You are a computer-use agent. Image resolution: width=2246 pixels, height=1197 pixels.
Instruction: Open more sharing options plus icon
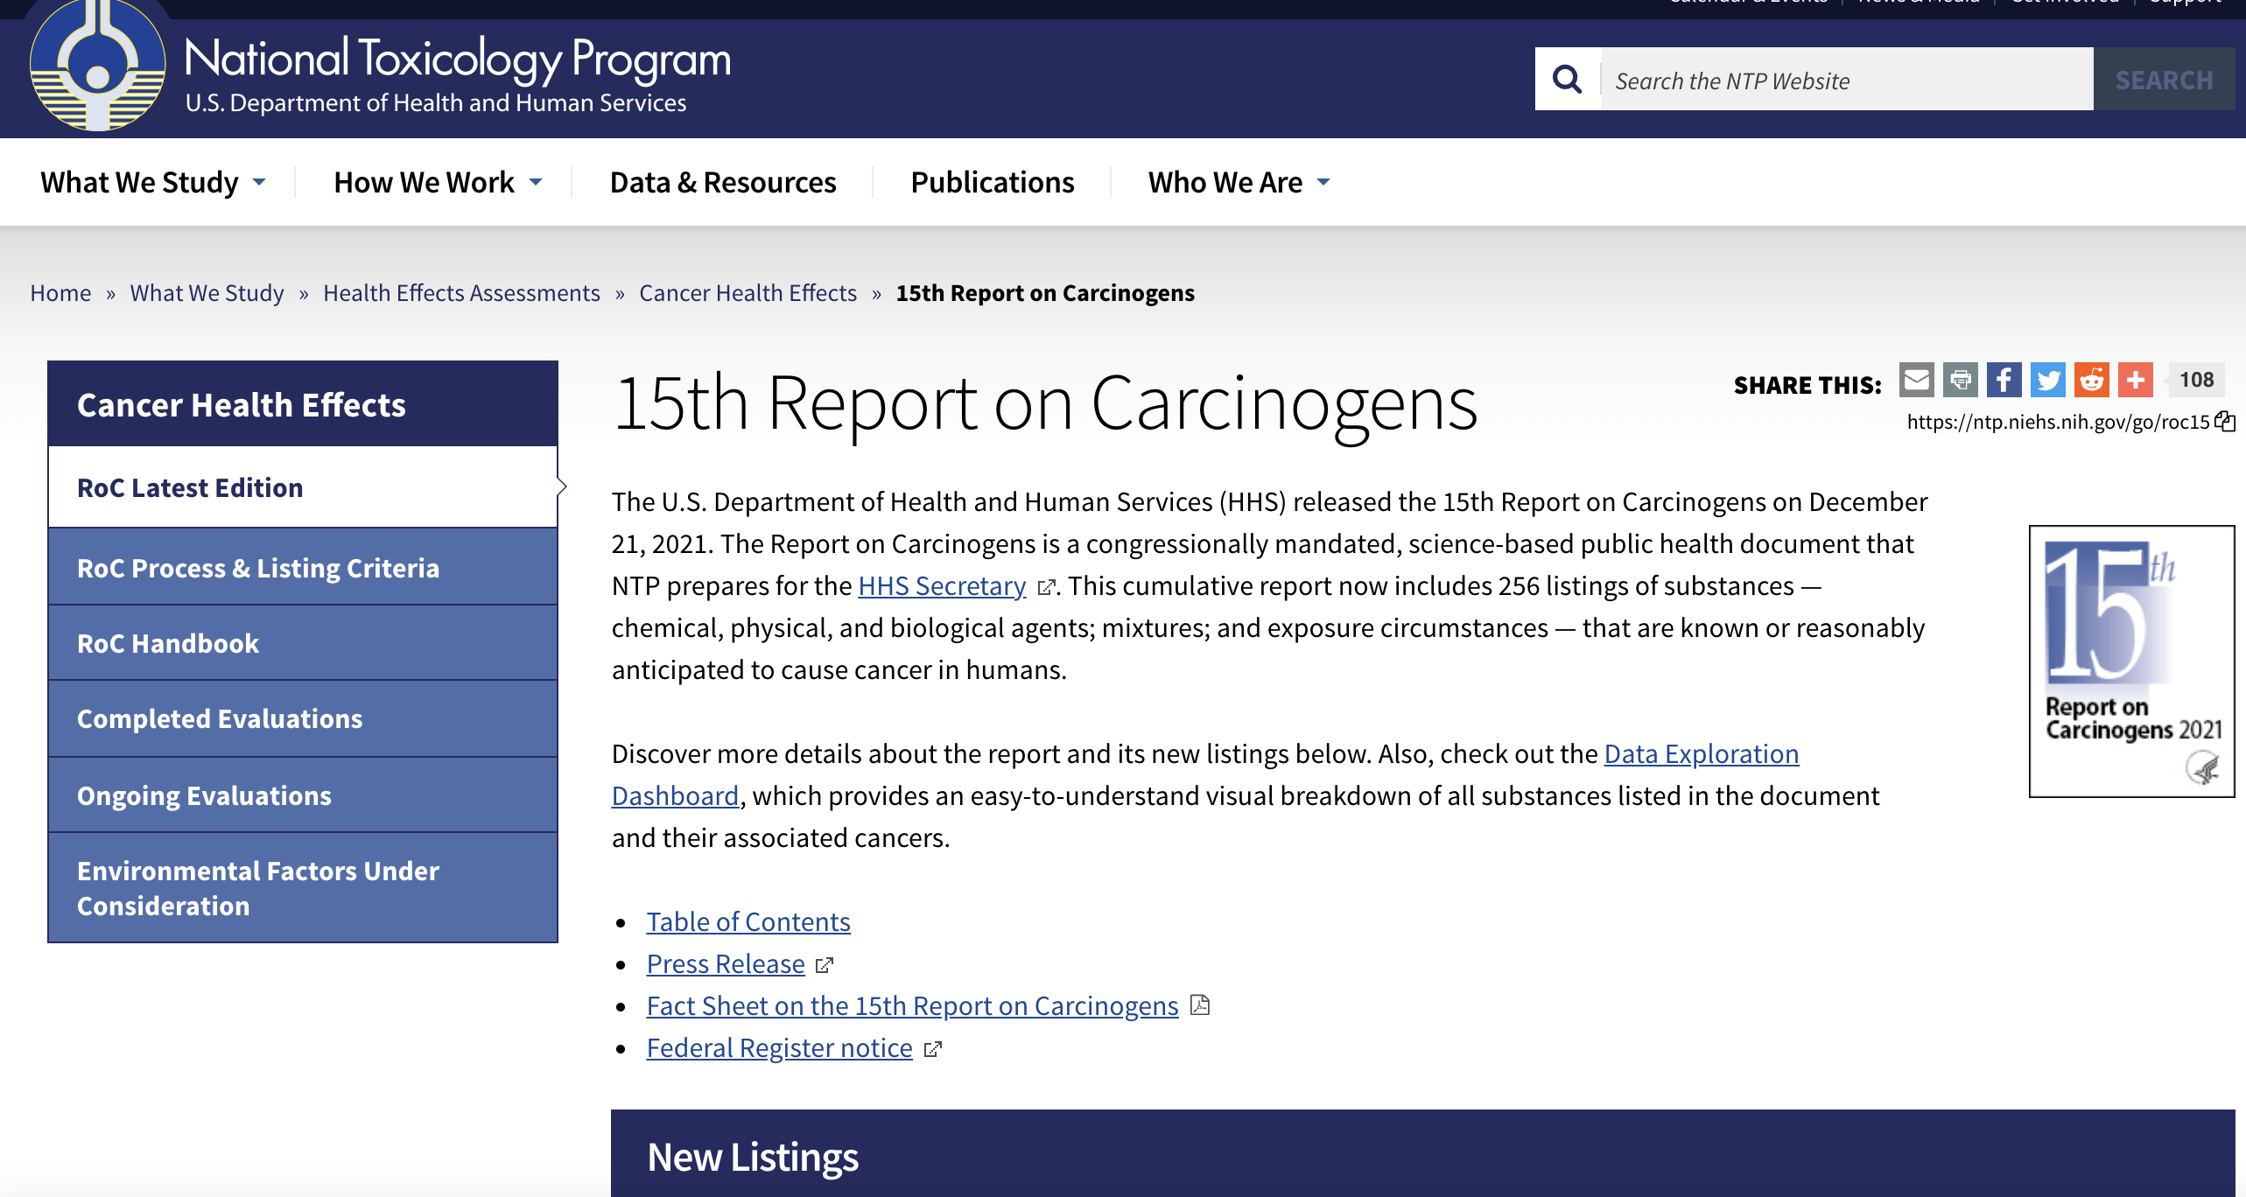2135,380
